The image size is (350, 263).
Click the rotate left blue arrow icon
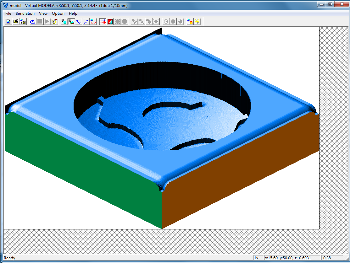(79, 22)
